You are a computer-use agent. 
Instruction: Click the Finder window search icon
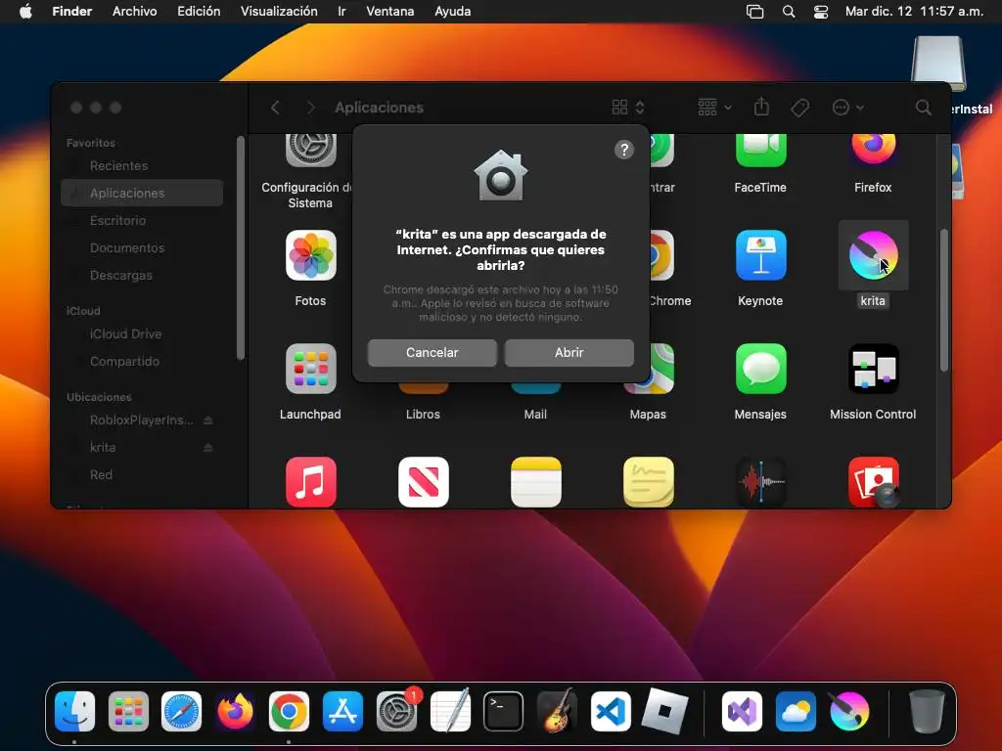point(923,108)
